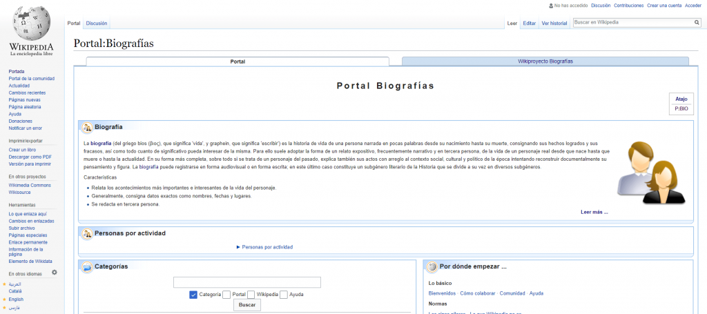707x314 pixels.
Task: Open the top Discusión user link
Action: point(601,6)
